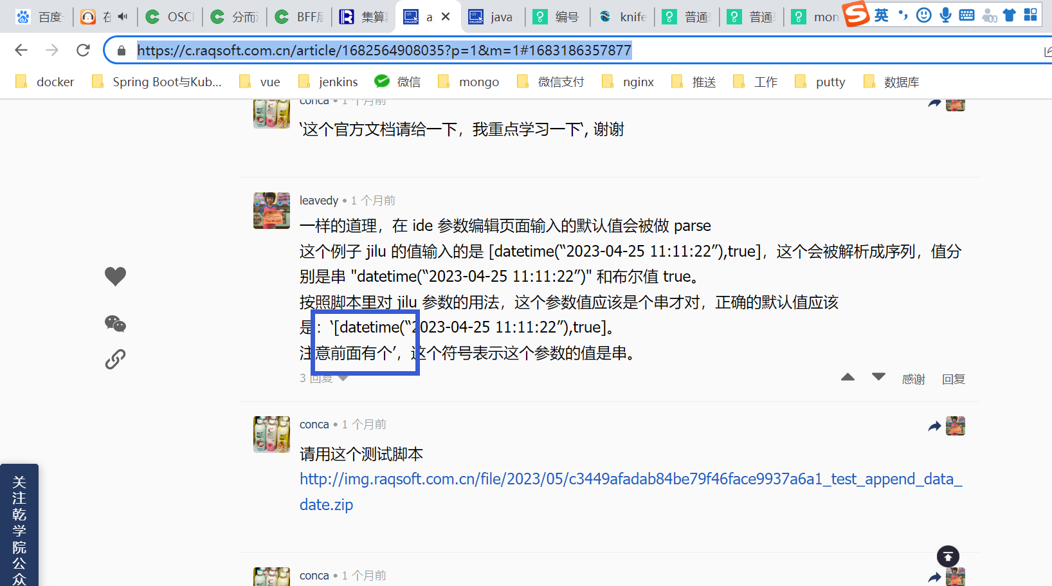Open the 数据库 bookmark folder
The image size is (1052, 586).
[x=891, y=82]
